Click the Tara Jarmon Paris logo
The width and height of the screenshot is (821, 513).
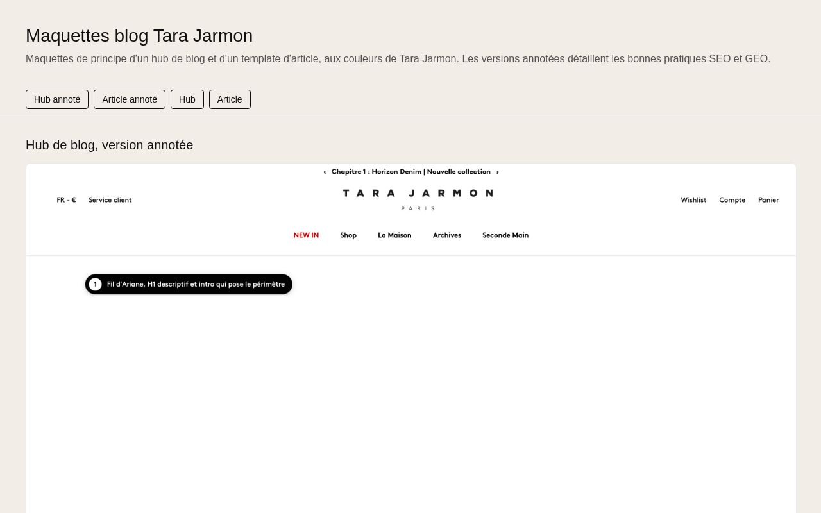418,199
